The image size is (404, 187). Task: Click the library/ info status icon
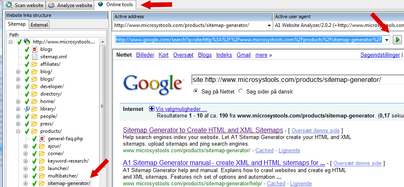[x=27, y=109]
